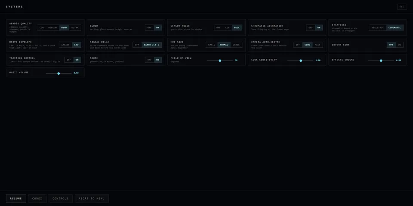Viewport: 413px width, 206px height.
Task: Turn Score music ON
Action: tap(157, 60)
